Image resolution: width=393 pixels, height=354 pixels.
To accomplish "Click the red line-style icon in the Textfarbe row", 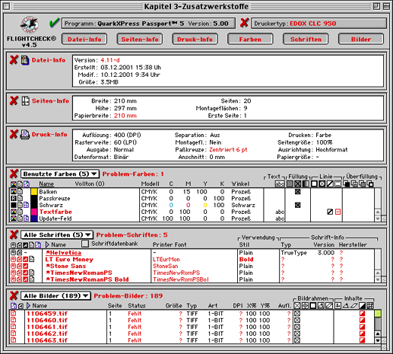I will (x=338, y=212).
